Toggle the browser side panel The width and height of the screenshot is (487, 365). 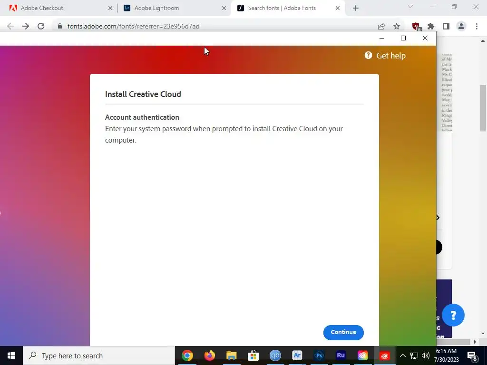[446, 27]
